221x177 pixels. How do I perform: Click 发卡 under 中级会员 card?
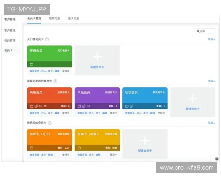tap(98, 113)
